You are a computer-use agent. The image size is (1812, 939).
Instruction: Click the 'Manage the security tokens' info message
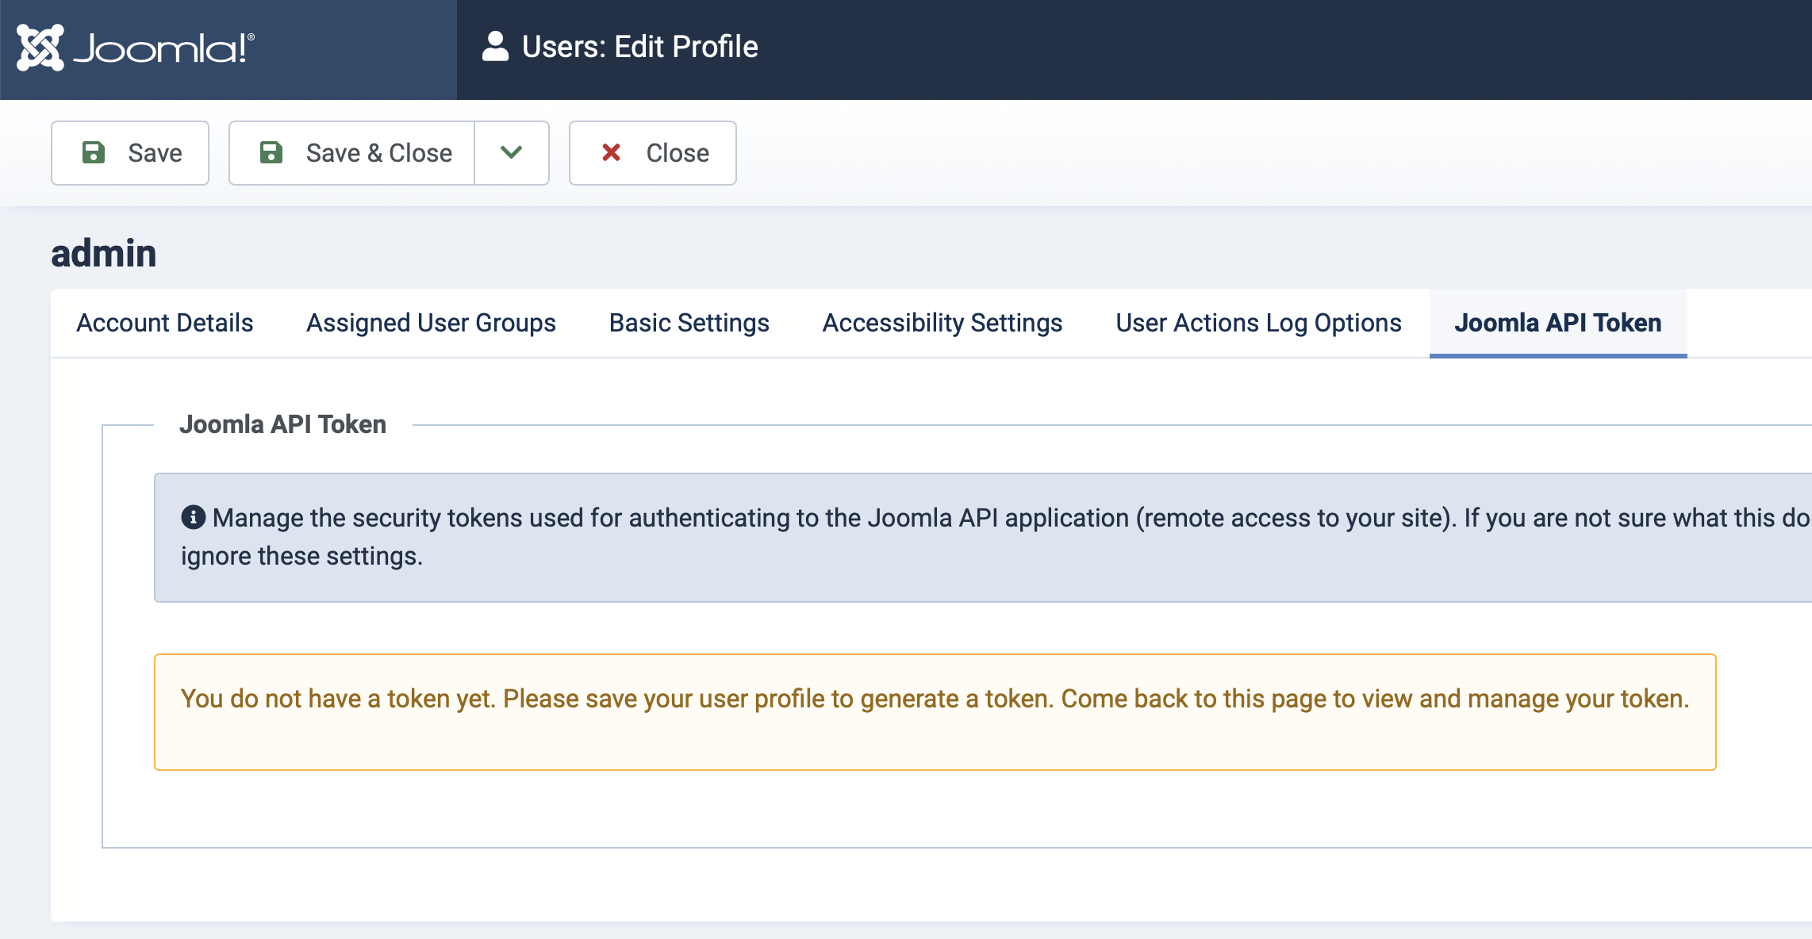click(x=983, y=538)
